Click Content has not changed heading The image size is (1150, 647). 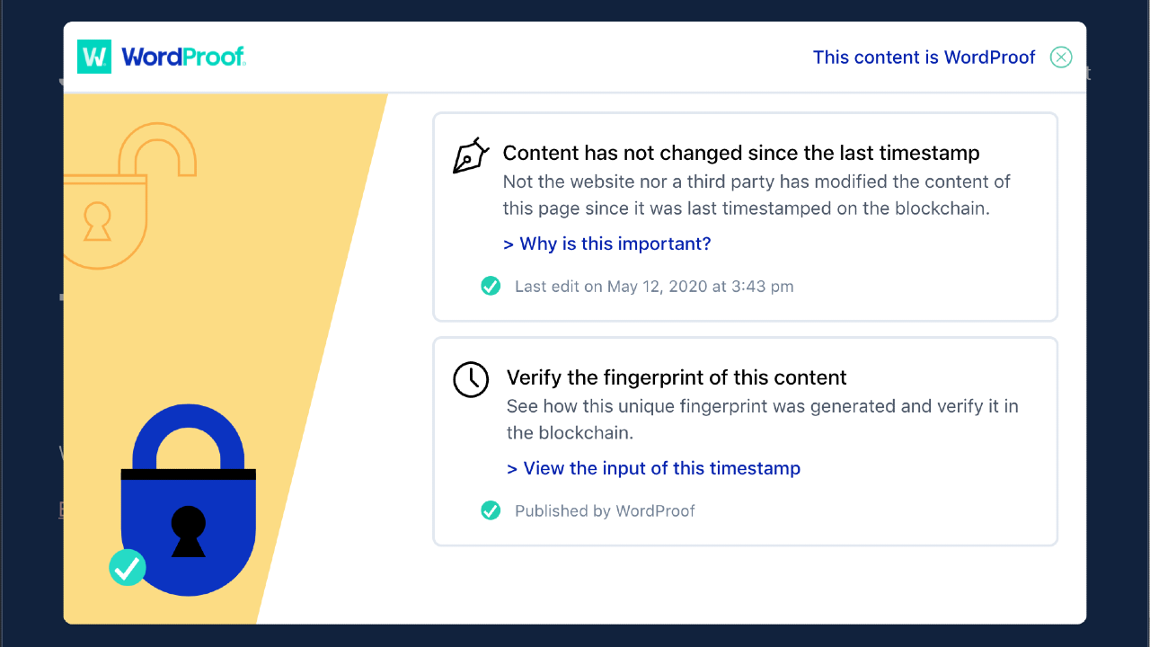coord(740,153)
